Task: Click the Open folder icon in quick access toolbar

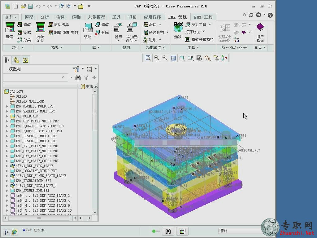Action: coord(23,6)
